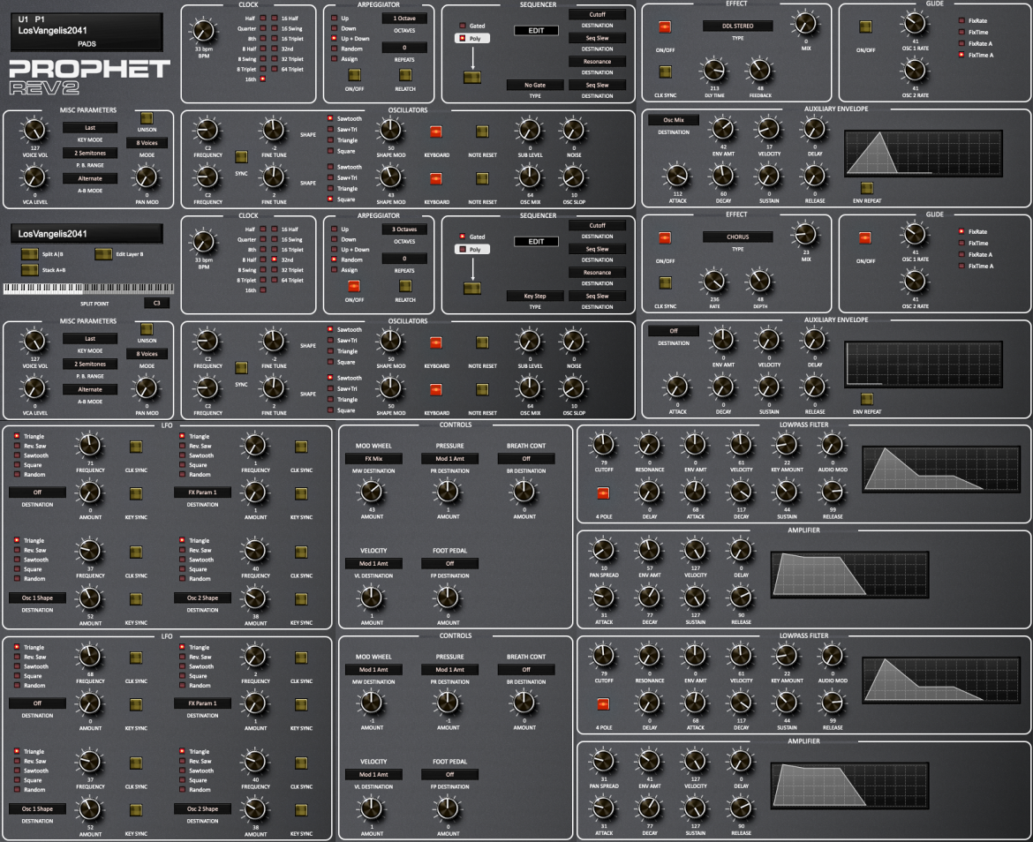Viewport: 1033px width, 842px height.
Task: Toggle ENV REPEAT under the empty auxiliary envelope graph
Action: pyautogui.click(x=867, y=399)
